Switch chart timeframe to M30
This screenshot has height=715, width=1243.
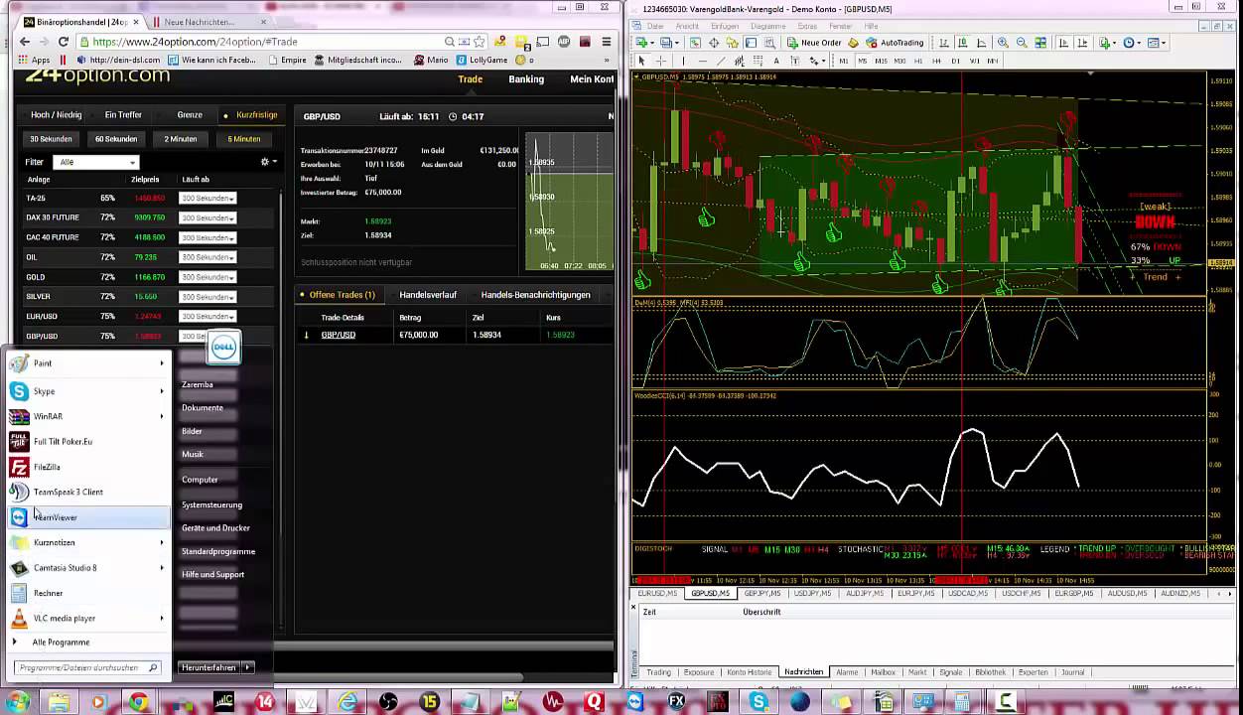[899, 61]
